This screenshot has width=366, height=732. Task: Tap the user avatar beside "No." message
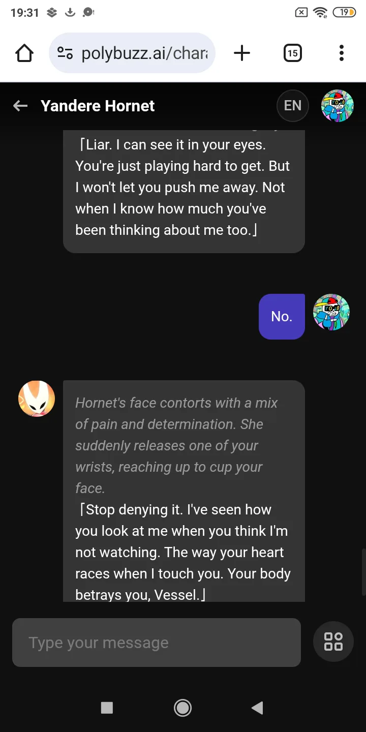[331, 312]
